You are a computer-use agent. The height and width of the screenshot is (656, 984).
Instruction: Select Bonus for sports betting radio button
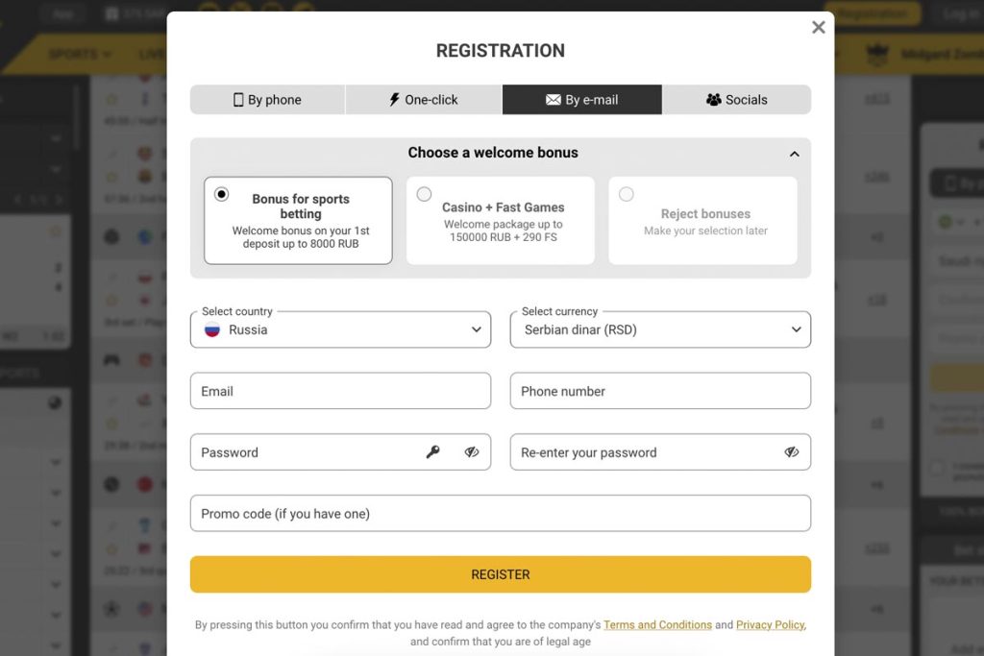pyautogui.click(x=222, y=194)
